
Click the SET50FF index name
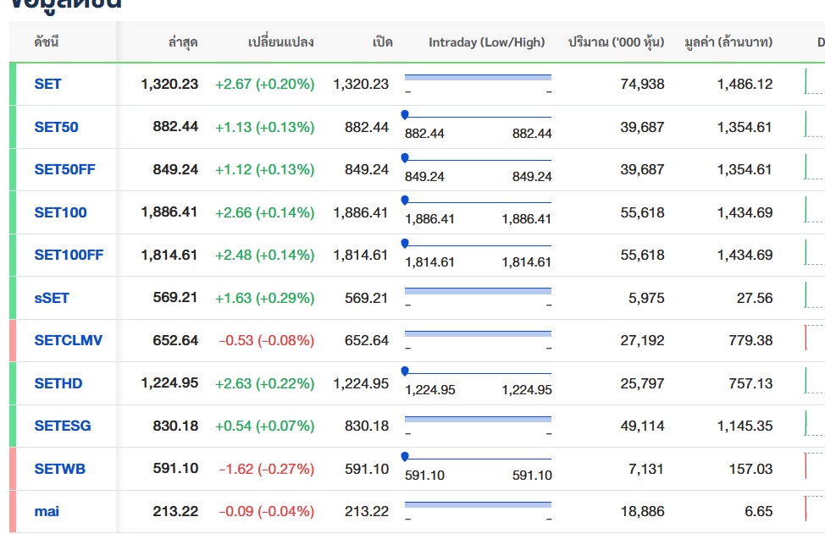pyautogui.click(x=64, y=169)
